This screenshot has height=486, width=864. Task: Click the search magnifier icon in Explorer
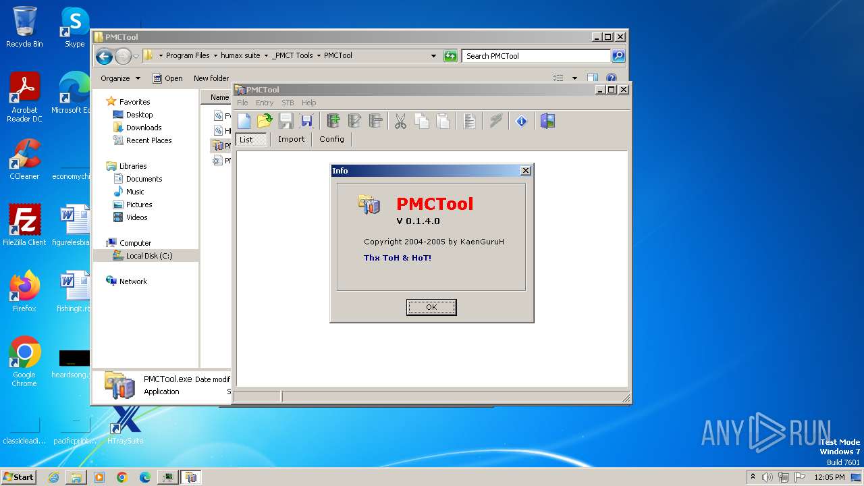coord(618,56)
